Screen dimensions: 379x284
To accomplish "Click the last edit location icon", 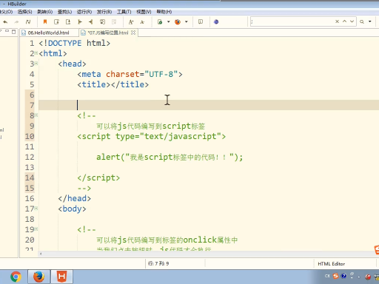I will (x=28, y=22).
